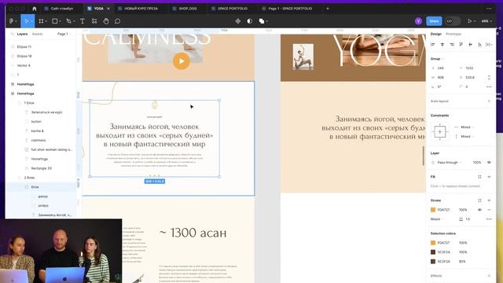Open the Resources tool
The height and width of the screenshot is (283, 503).
[x=94, y=21]
